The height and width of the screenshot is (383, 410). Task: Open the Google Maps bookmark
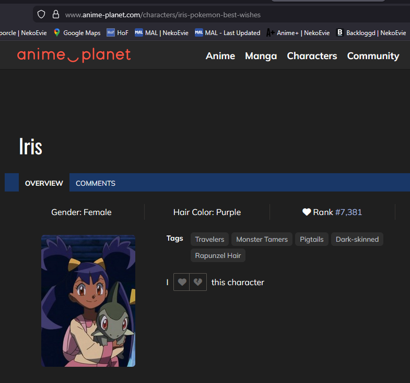pos(77,33)
